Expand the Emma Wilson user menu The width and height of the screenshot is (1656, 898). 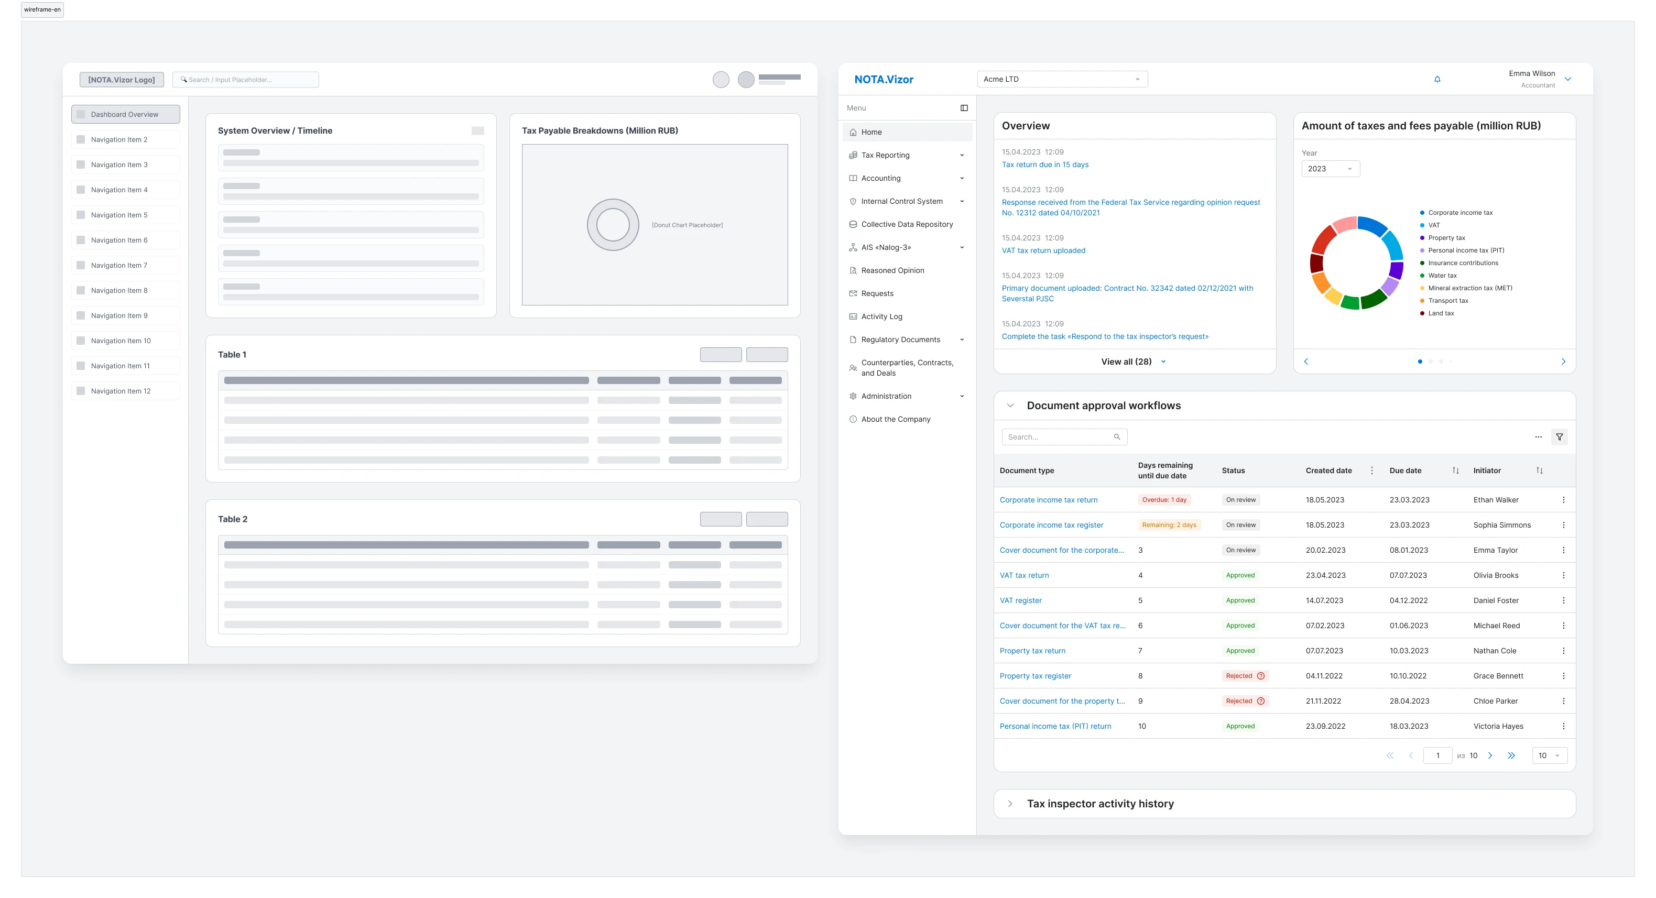[x=1568, y=79]
